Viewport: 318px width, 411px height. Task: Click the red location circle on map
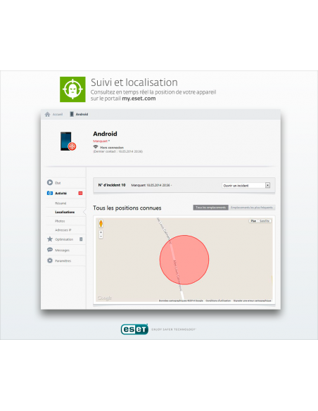pyautogui.click(x=184, y=260)
